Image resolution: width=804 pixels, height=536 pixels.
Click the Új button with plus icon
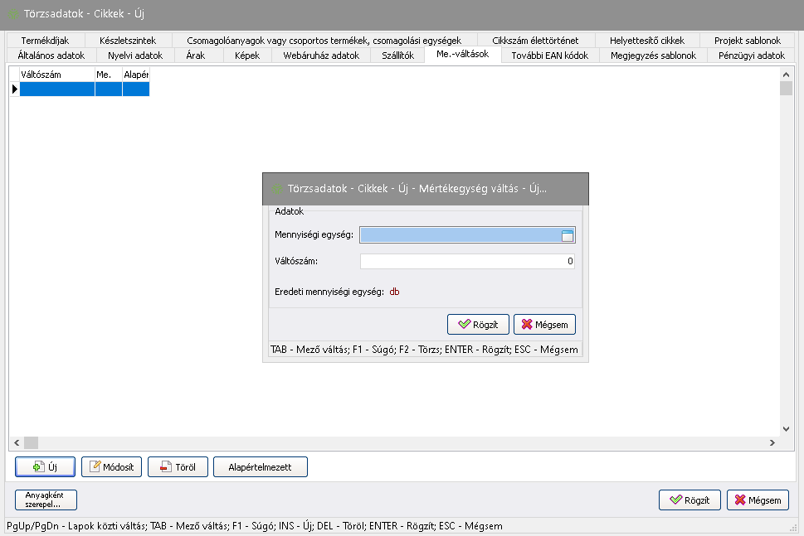point(46,467)
